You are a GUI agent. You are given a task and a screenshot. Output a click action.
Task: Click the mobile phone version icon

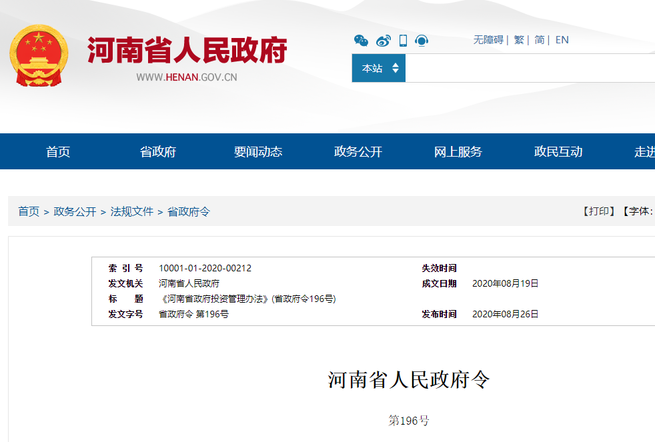[403, 41]
